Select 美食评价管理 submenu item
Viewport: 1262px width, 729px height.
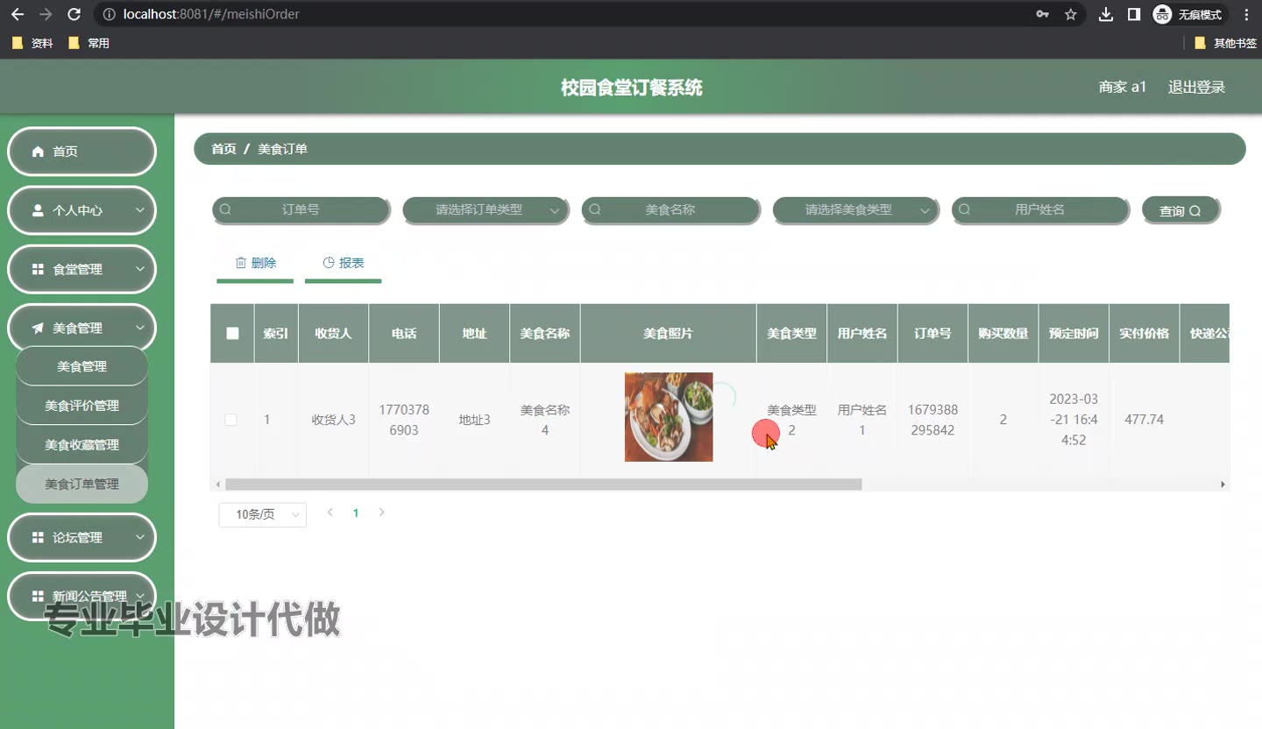[82, 406]
